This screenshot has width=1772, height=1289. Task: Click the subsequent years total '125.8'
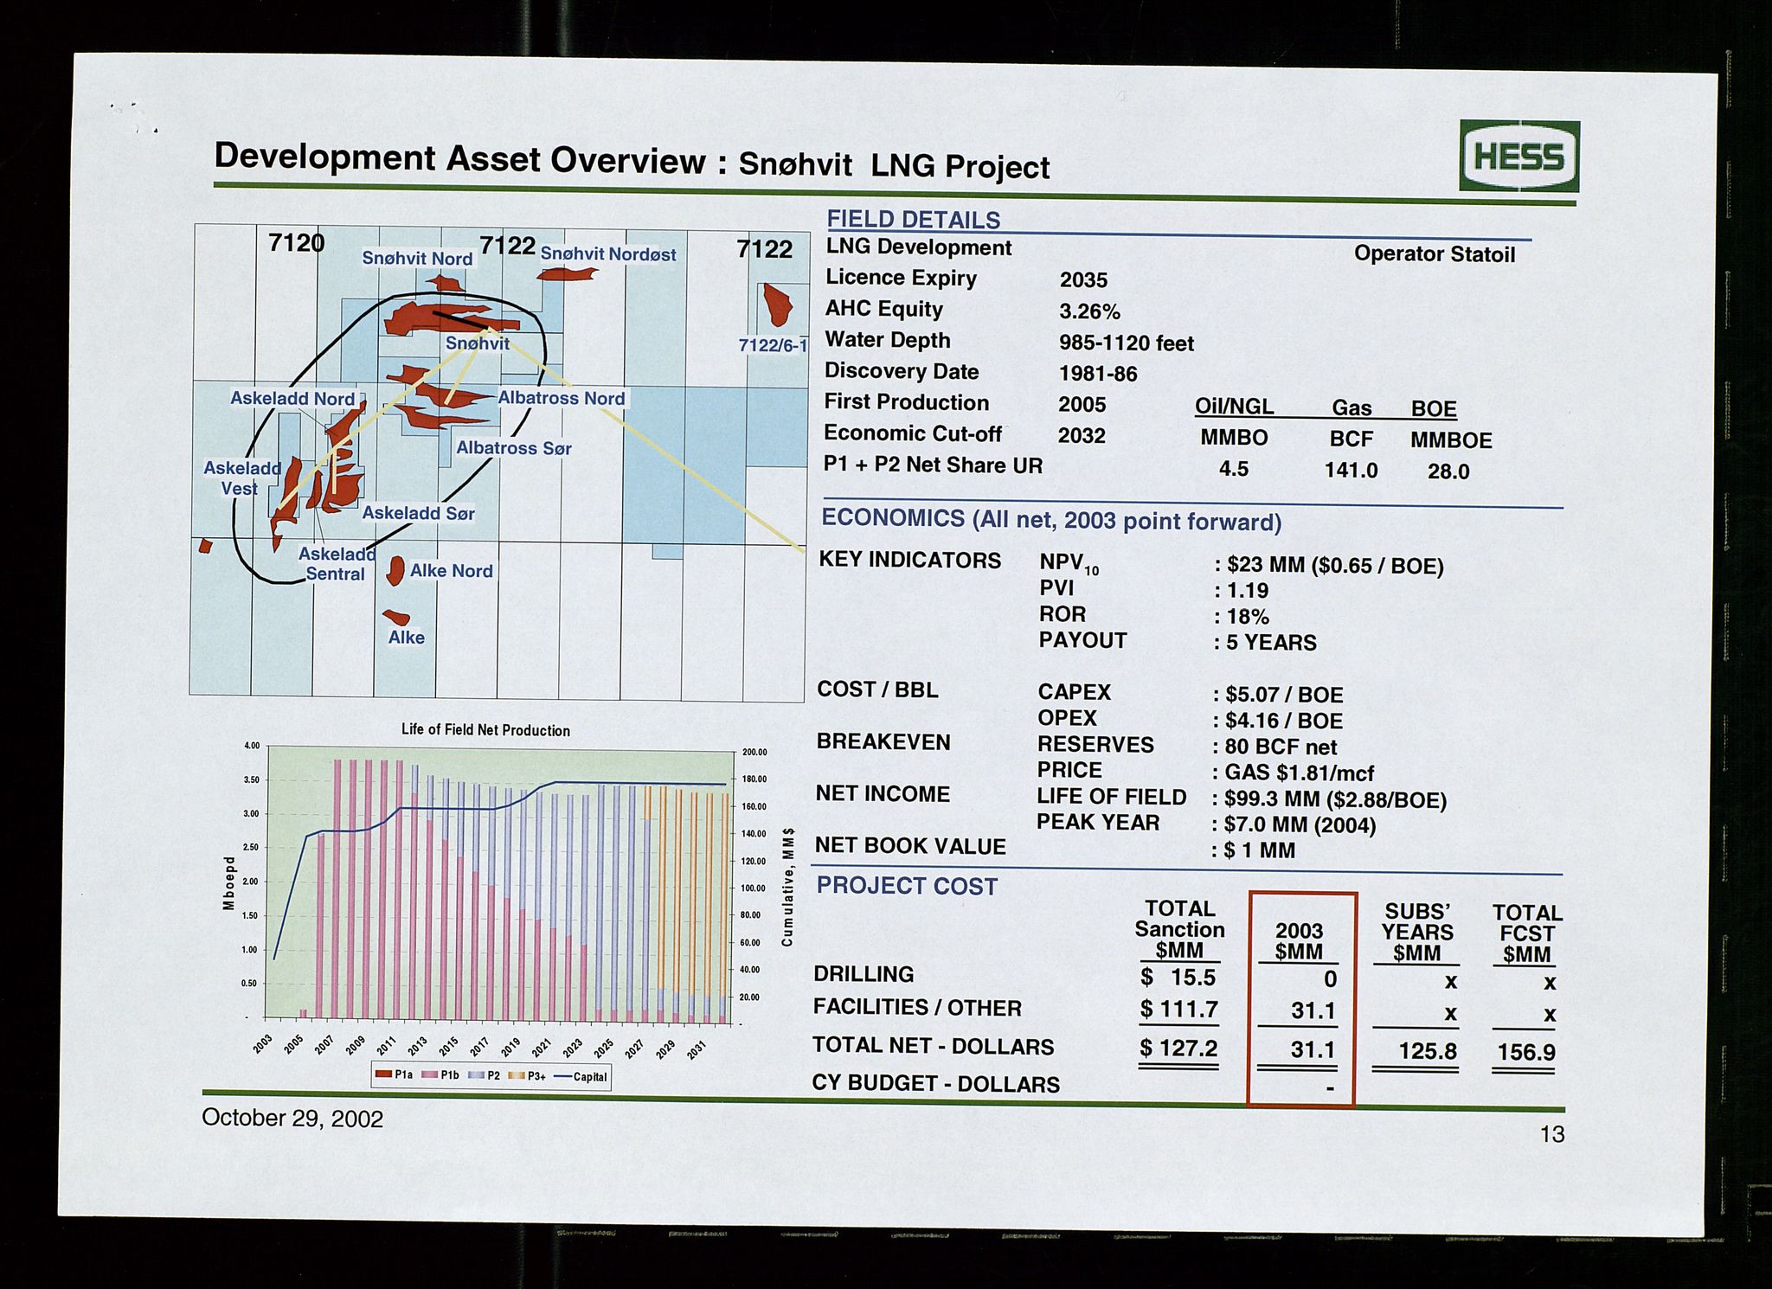1428,1052
